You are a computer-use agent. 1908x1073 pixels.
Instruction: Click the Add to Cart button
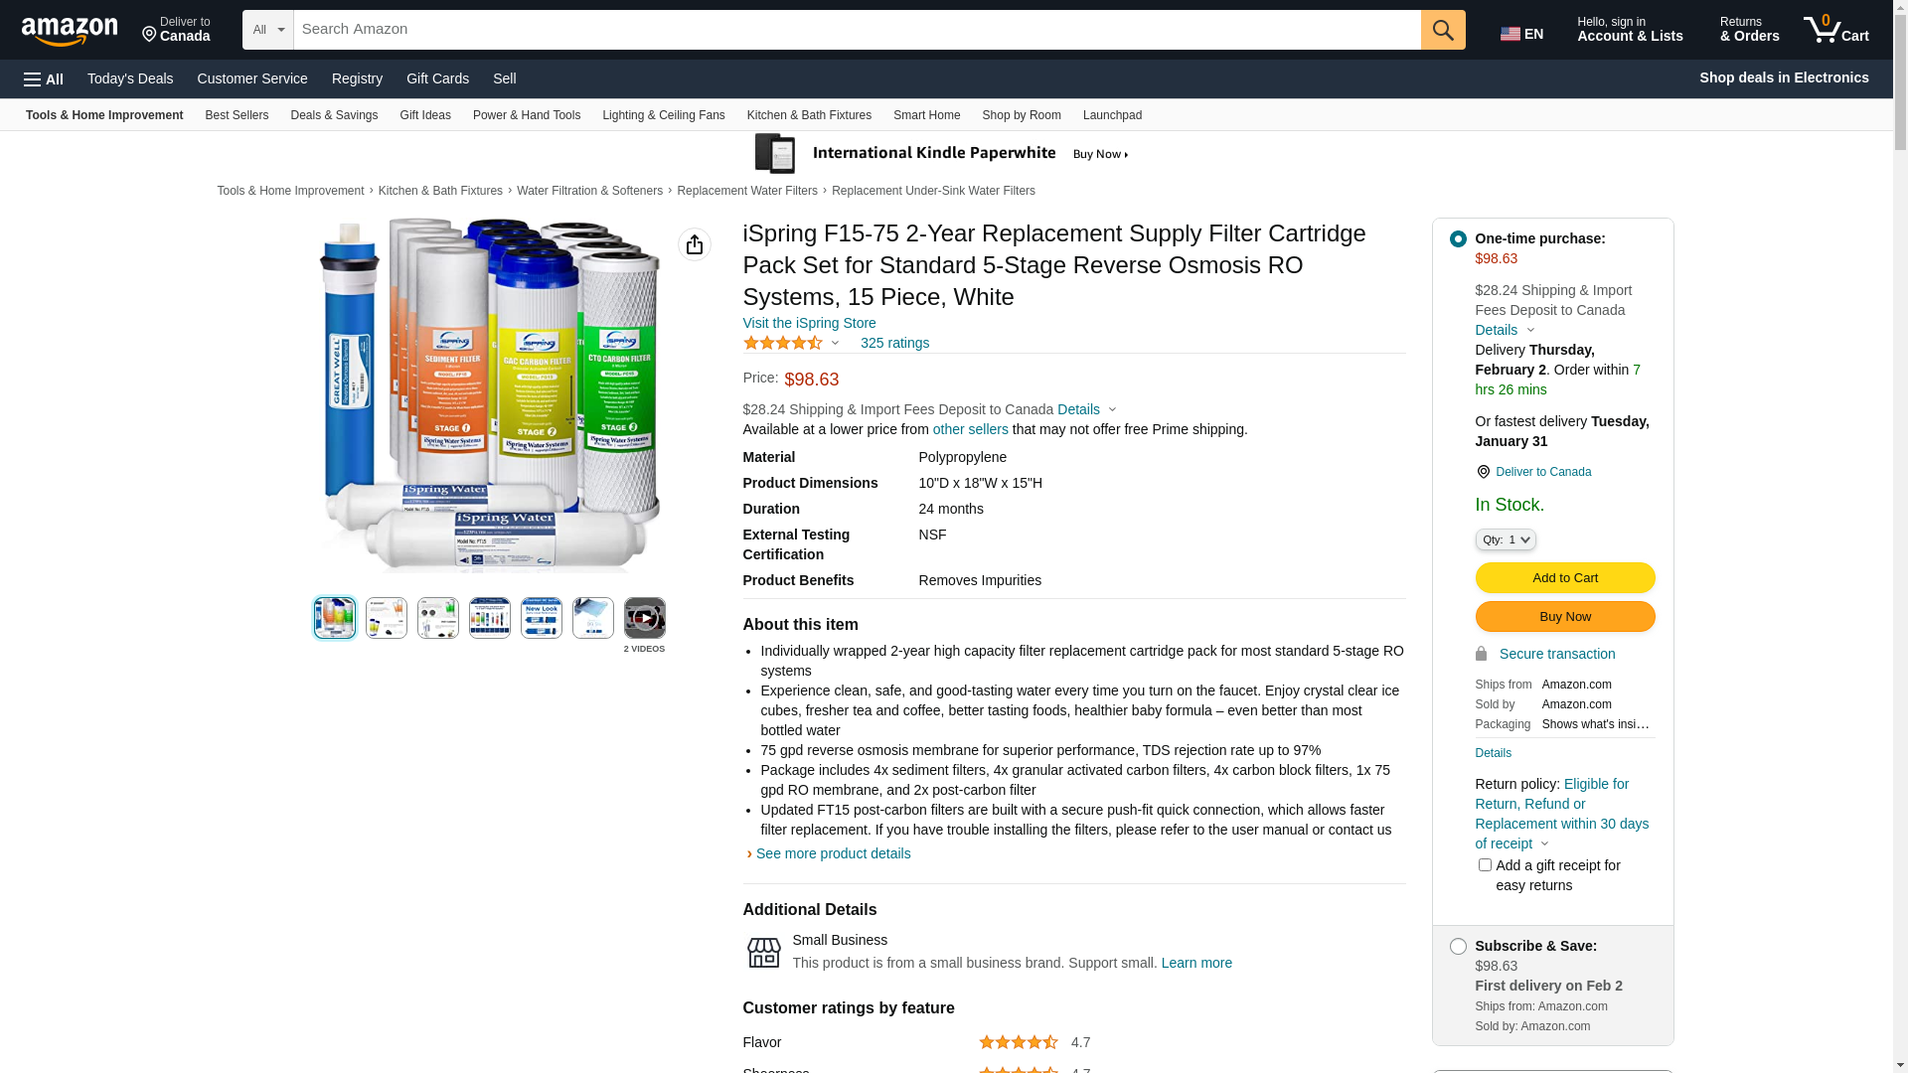[x=1565, y=578]
